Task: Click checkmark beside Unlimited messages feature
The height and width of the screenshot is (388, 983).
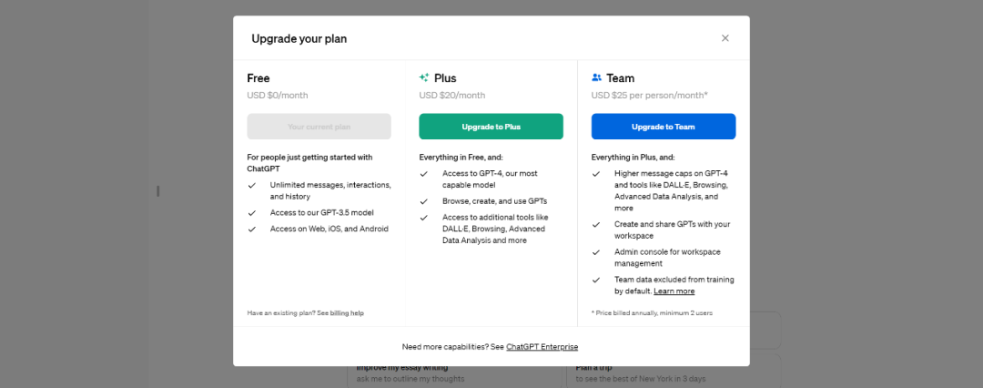Action: pyautogui.click(x=252, y=185)
